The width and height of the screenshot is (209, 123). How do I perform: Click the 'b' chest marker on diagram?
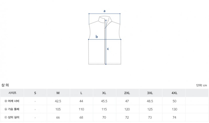tap(97, 37)
